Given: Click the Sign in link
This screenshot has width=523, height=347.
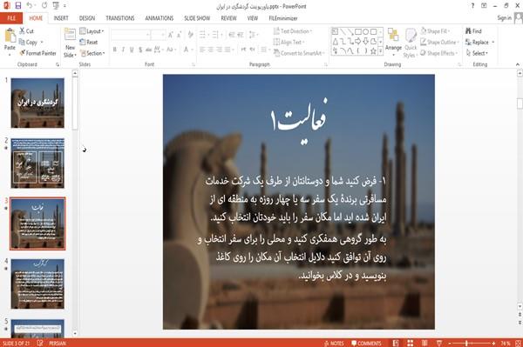Looking at the screenshot, I should pos(504,18).
